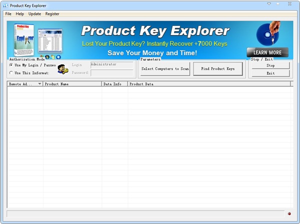Click the Data Info column header

114,84
